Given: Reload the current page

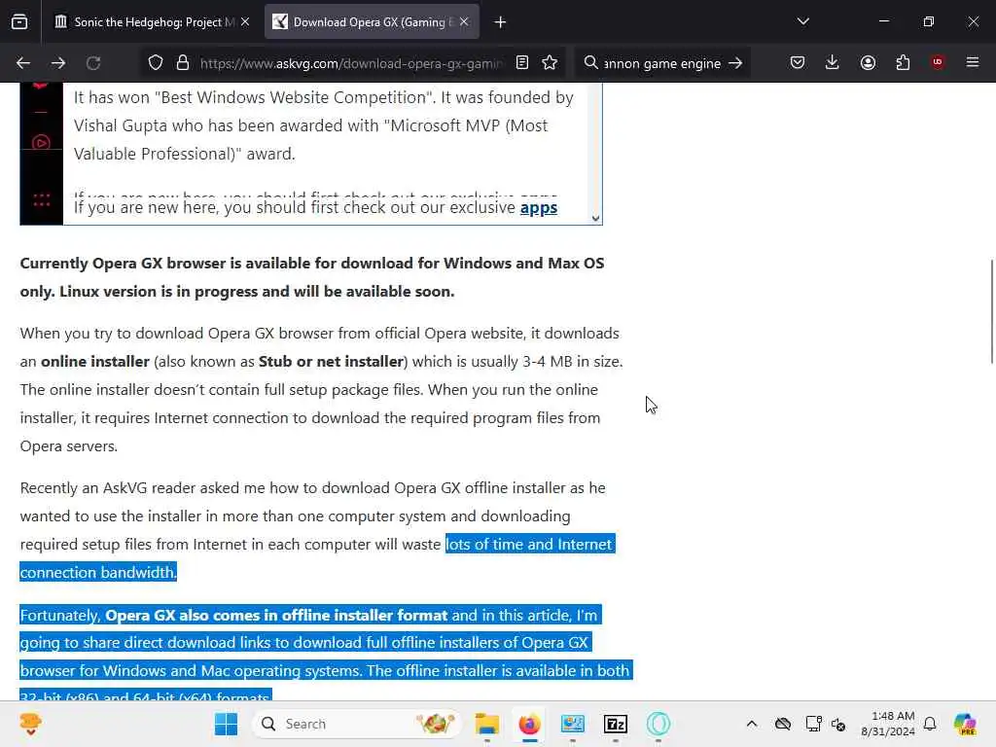Looking at the screenshot, I should pos(93,63).
